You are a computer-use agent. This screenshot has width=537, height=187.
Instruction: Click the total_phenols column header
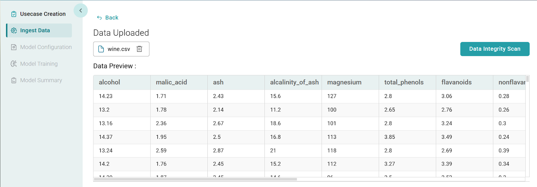pyautogui.click(x=407, y=82)
